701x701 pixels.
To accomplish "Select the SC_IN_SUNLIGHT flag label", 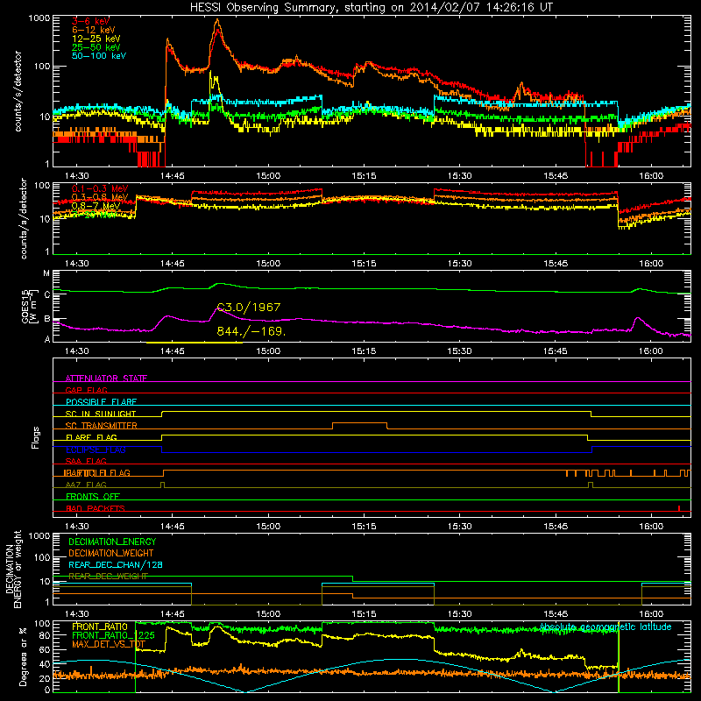I will [x=101, y=414].
